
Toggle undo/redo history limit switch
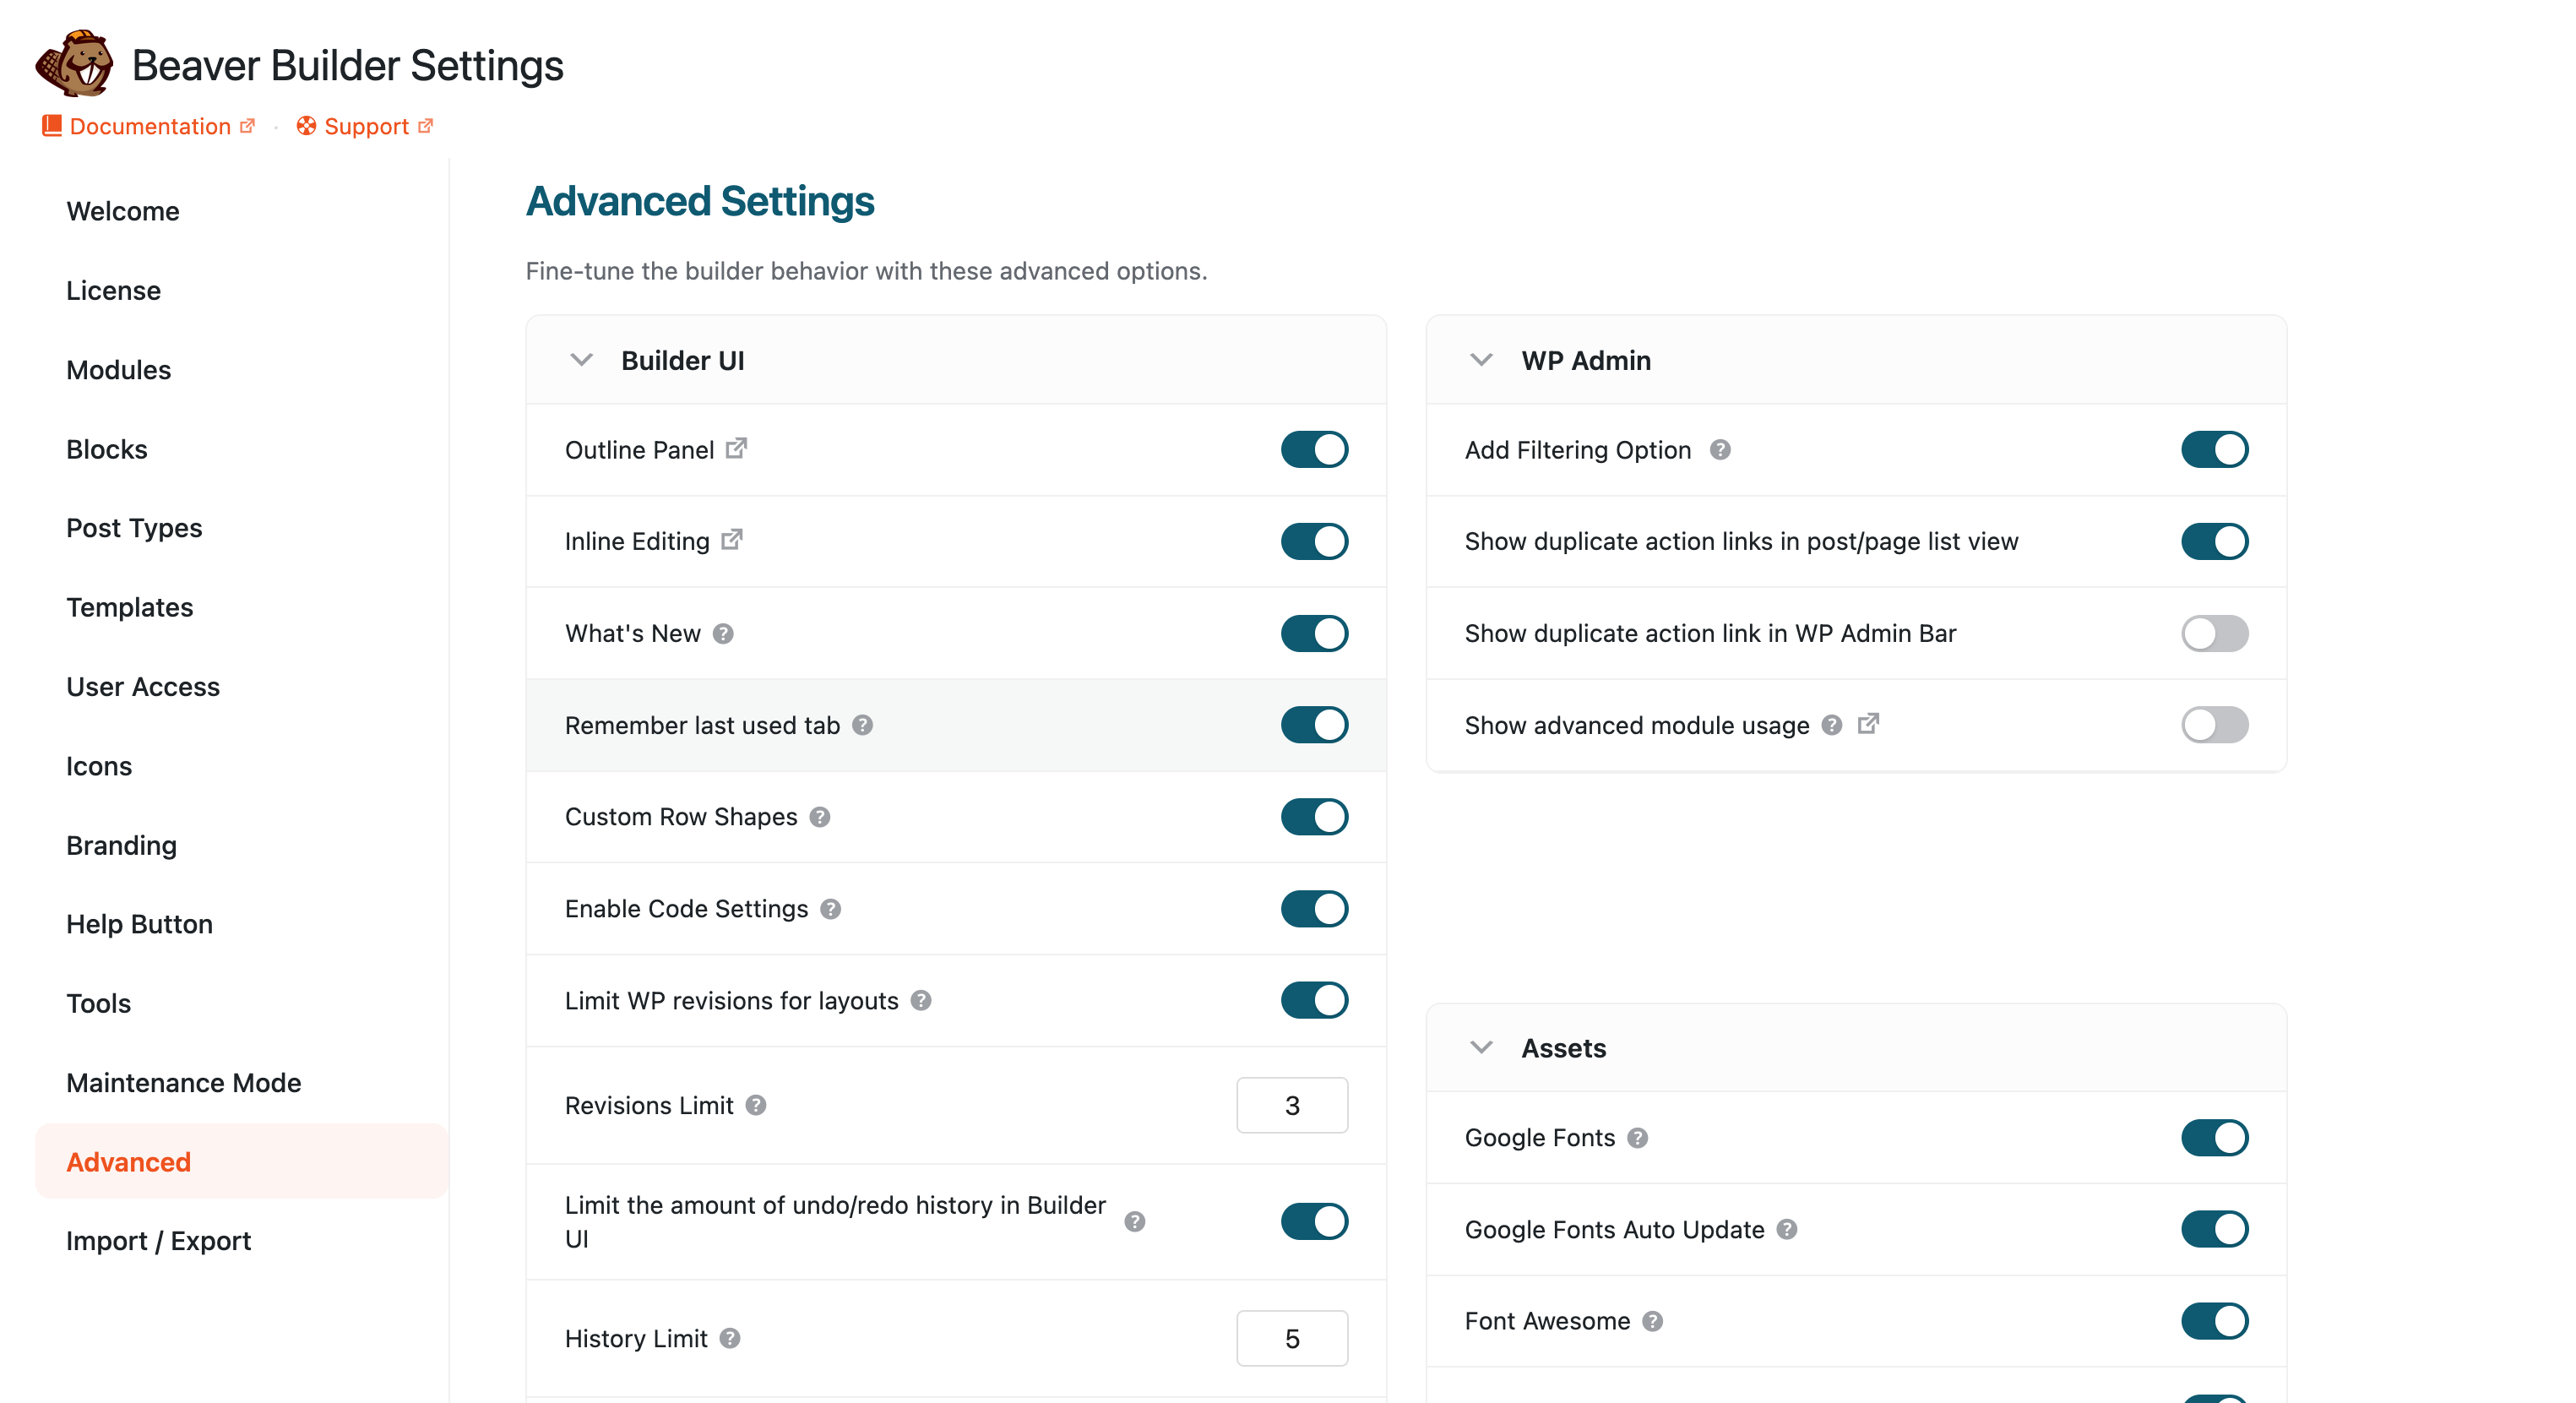click(x=1314, y=1221)
